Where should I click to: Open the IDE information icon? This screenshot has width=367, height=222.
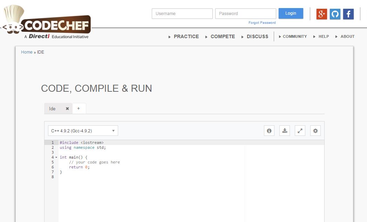[x=269, y=130]
